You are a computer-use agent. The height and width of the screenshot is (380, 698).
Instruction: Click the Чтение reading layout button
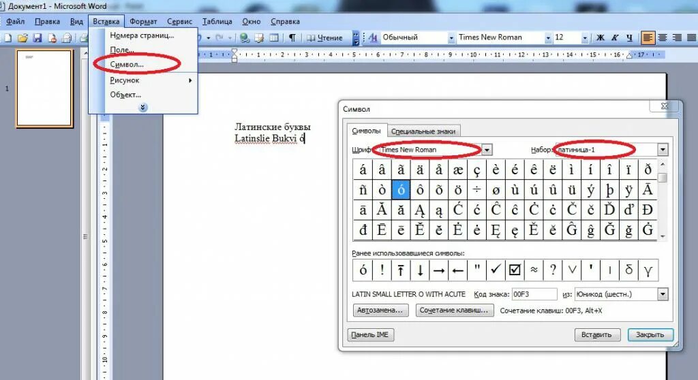(324, 38)
